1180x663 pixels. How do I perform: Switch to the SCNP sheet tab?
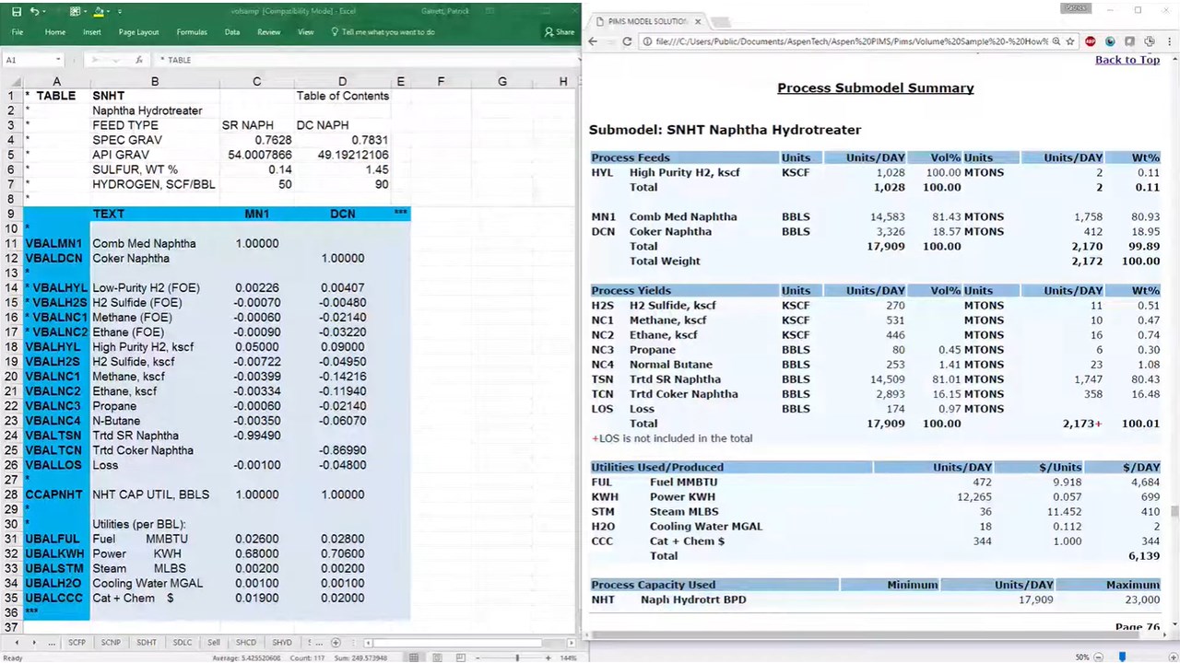click(111, 643)
